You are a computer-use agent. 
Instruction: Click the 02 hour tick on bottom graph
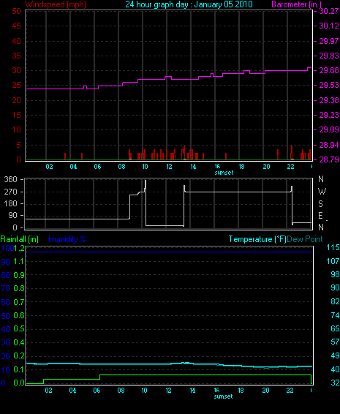click(48, 391)
